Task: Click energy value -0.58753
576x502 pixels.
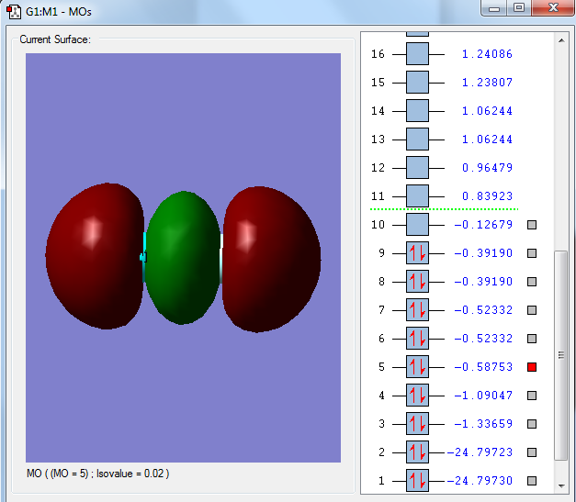Action: tap(483, 366)
